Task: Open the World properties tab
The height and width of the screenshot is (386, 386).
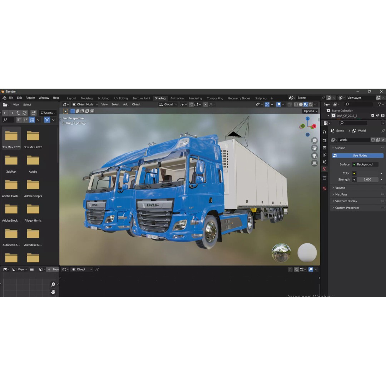Action: click(x=325, y=167)
